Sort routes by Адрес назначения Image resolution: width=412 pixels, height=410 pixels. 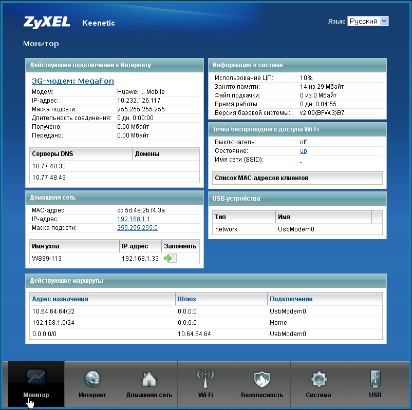[60, 299]
